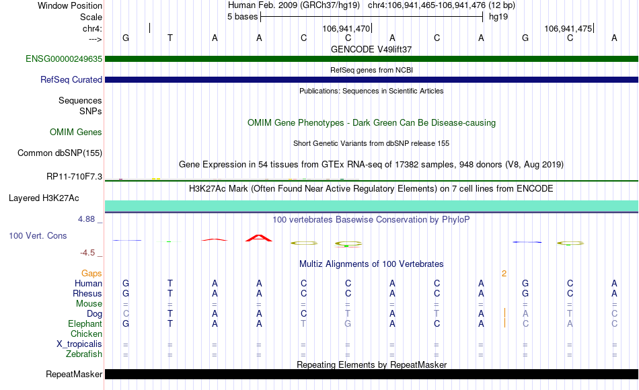This screenshot has height=390, width=639.
Task: Click the GTEx Gene Expression track title
Action: coord(371,164)
